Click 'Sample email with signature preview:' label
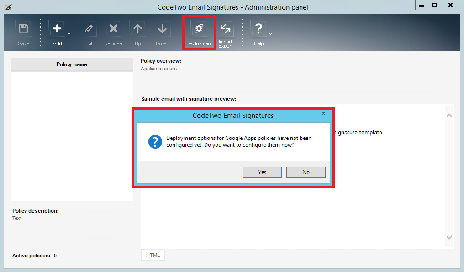Screen dimensions: 464x272 pyautogui.click(x=189, y=99)
